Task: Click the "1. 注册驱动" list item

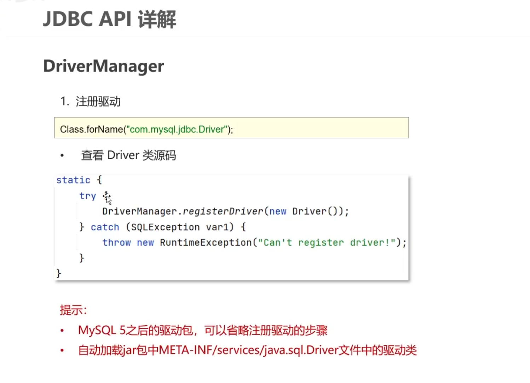Action: 91,102
